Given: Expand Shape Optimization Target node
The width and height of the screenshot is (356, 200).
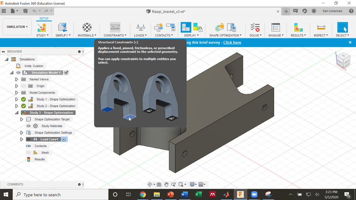Looking at the screenshot, I should [22, 119].
